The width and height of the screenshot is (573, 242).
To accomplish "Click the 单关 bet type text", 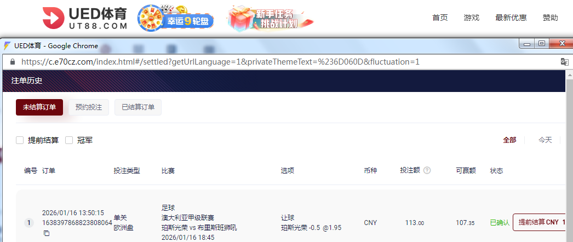I will click(120, 217).
